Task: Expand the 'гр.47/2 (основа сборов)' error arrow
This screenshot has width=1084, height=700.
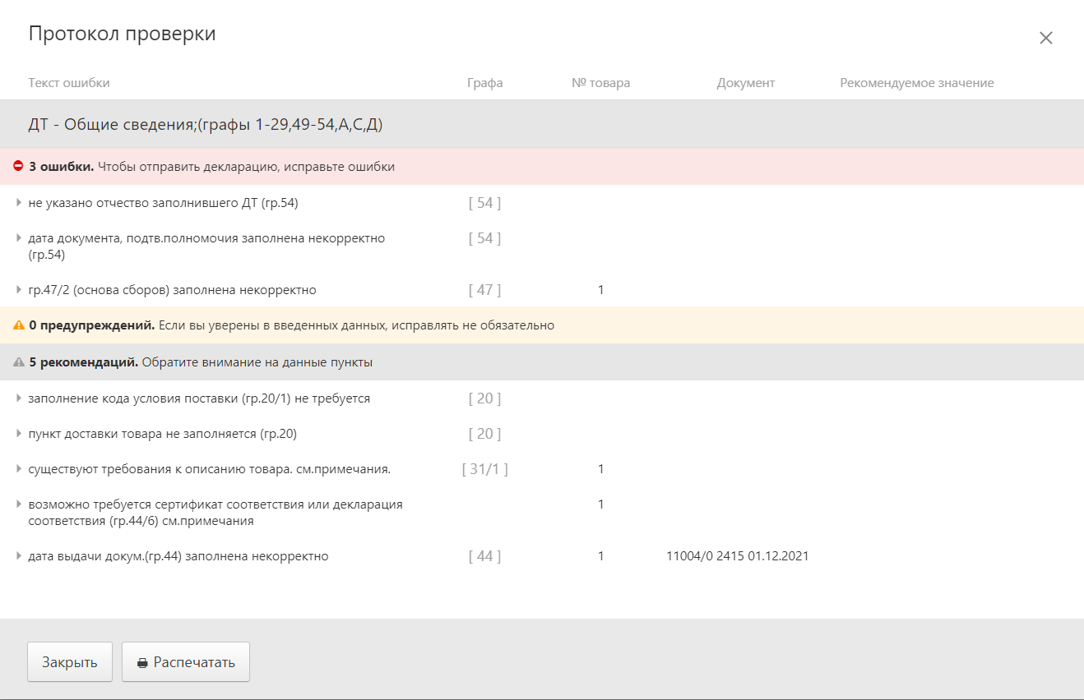Action: [19, 289]
